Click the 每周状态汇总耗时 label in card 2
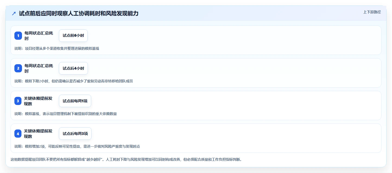Image resolution: width=392 pixels, height=173 pixels. pos(39,68)
